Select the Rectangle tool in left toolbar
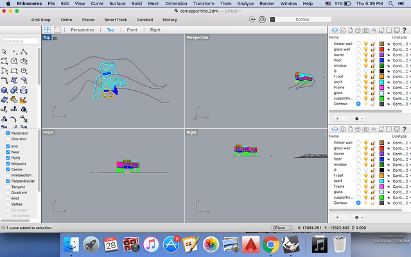 tap(14, 71)
